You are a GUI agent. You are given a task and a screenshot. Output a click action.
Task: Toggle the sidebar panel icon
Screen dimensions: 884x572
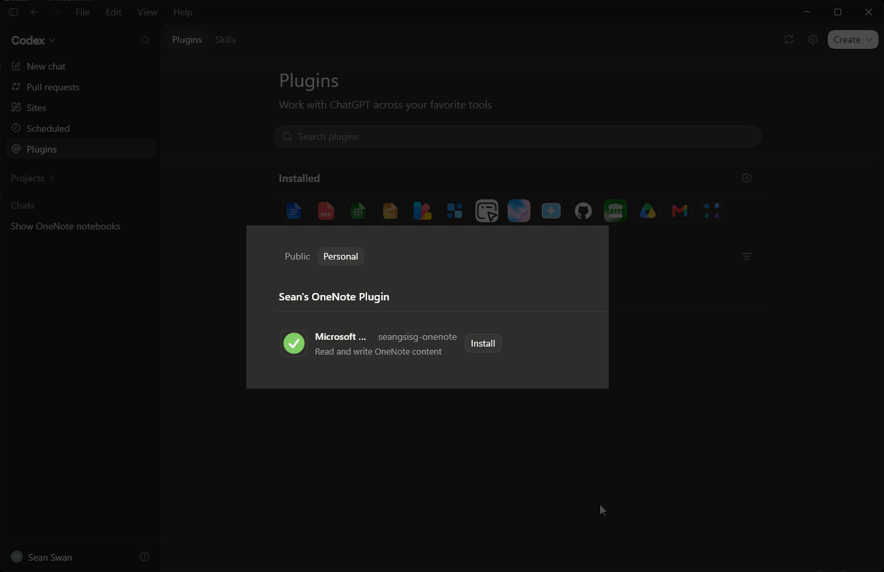[13, 12]
